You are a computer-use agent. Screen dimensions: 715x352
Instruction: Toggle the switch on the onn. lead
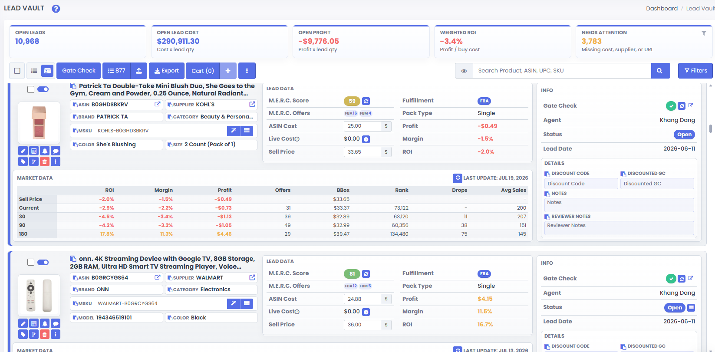pos(43,262)
